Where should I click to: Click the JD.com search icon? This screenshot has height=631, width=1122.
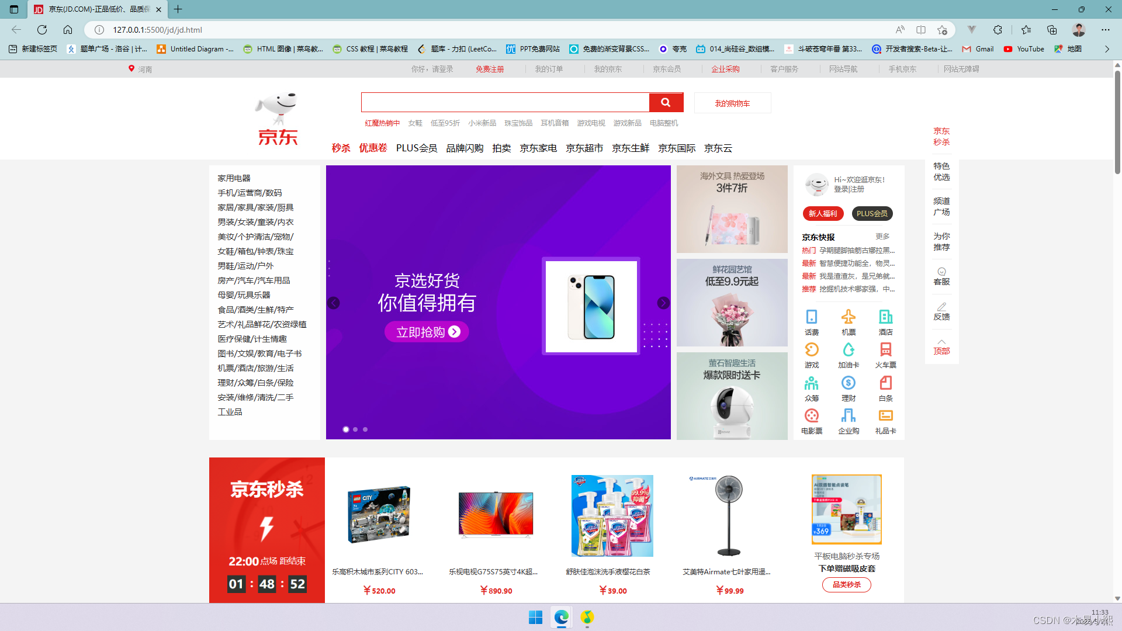pos(665,102)
